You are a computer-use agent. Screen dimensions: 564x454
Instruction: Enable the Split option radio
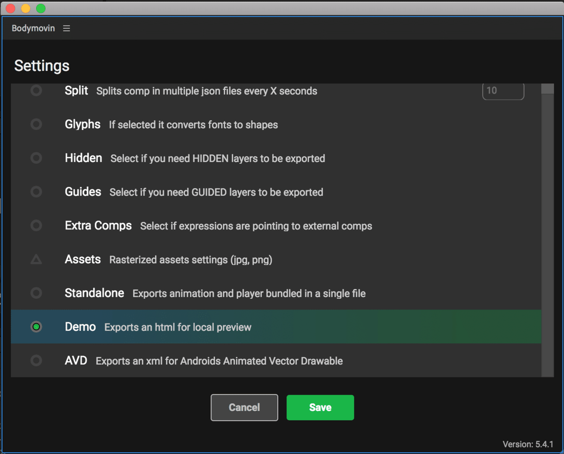pos(36,90)
